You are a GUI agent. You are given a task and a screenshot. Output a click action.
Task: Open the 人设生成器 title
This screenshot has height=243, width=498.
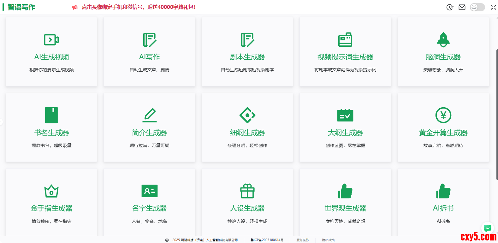point(247,208)
